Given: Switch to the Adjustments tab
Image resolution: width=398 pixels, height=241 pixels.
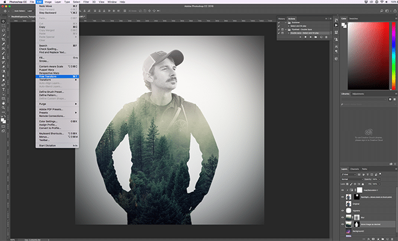Looking at the screenshot, I should pos(358,94).
